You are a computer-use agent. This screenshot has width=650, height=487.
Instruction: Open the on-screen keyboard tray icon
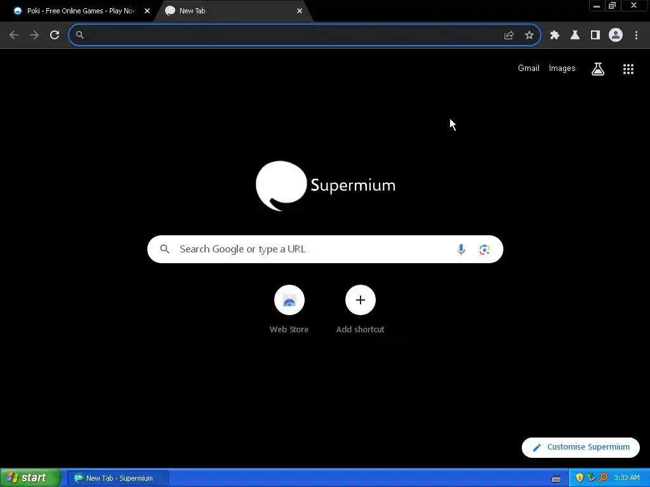click(556, 478)
